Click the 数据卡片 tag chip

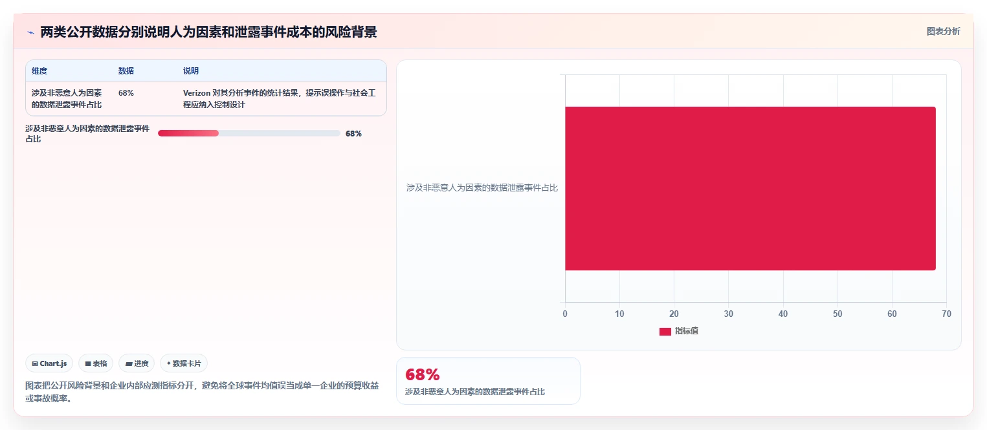point(184,363)
